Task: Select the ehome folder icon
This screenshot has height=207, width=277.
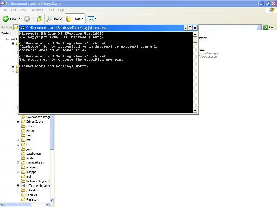Action: pyautogui.click(x=23, y=126)
